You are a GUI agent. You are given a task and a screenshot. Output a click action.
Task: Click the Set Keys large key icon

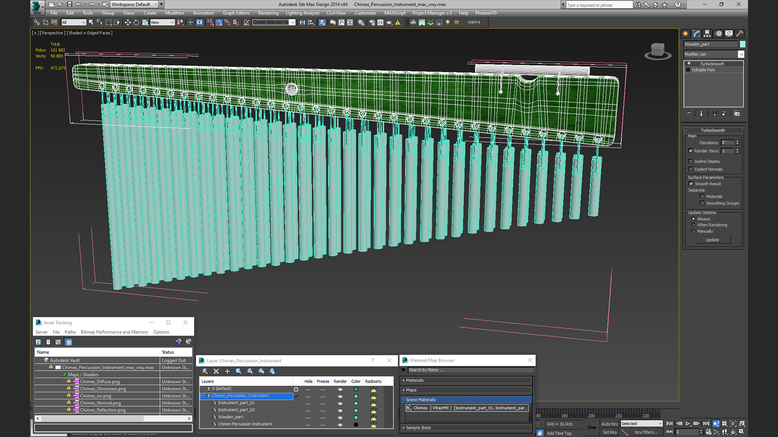coord(591,428)
